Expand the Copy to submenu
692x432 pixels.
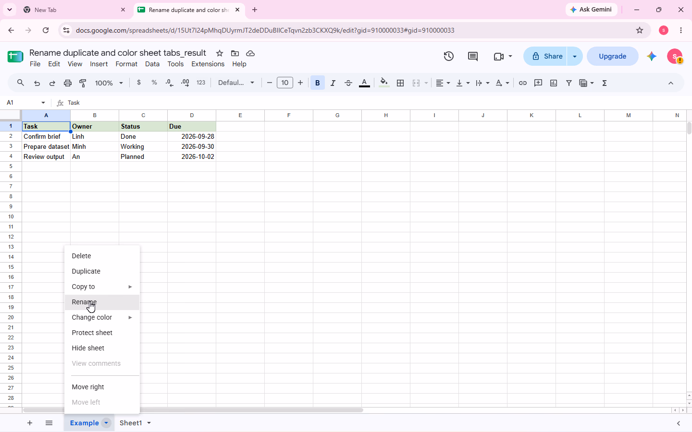point(102,287)
